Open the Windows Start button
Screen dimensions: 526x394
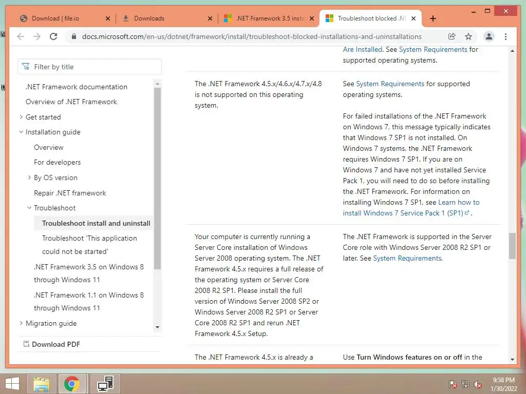(x=12, y=384)
